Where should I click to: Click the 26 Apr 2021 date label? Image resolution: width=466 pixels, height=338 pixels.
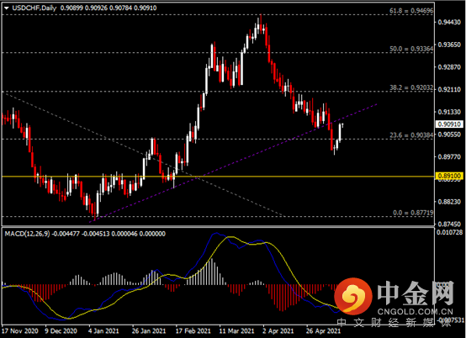click(323, 331)
